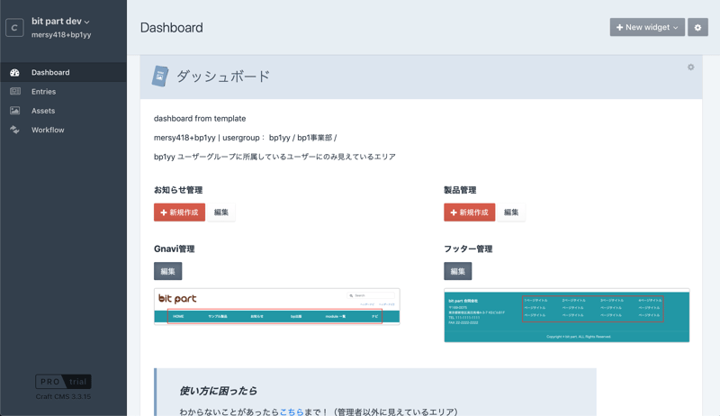Click the Assets image icon

tap(15, 111)
